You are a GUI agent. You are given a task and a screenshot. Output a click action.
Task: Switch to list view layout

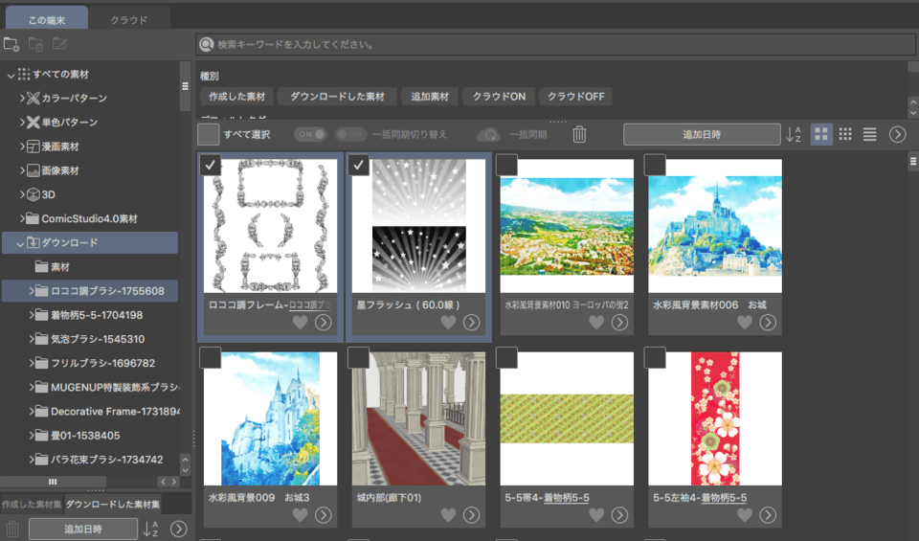coord(869,134)
